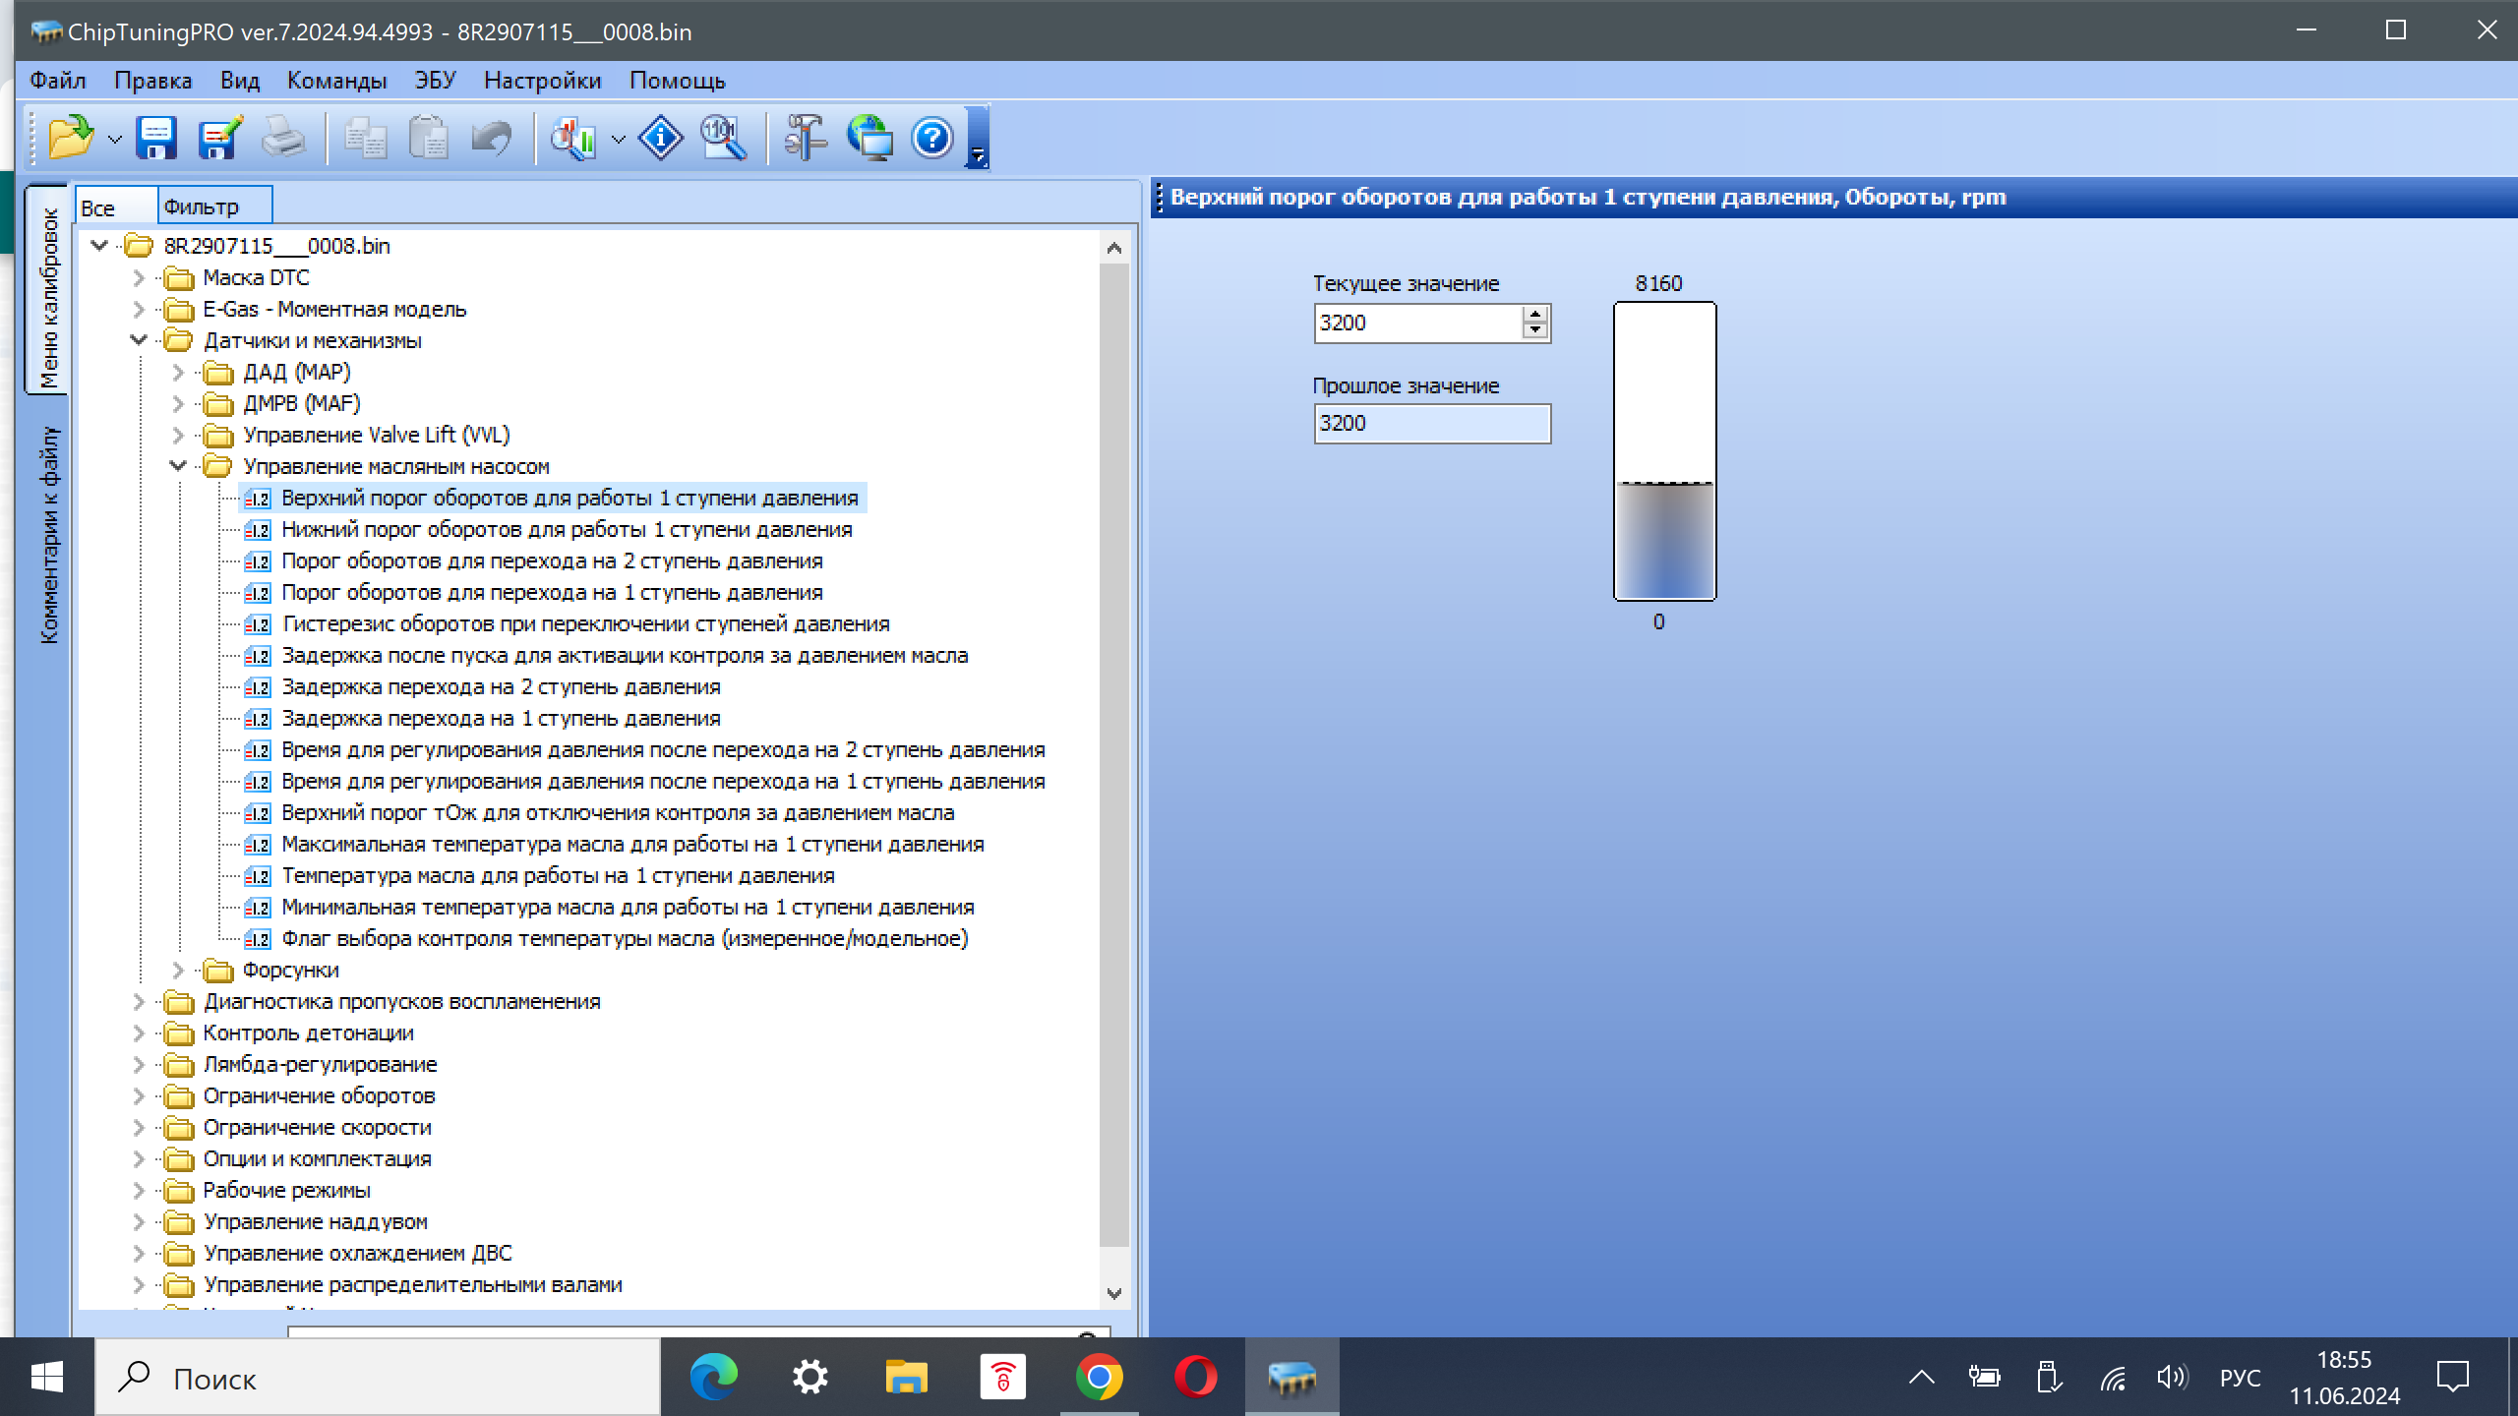
Task: Collapse the Управление масляным насосом folder
Action: point(178,466)
